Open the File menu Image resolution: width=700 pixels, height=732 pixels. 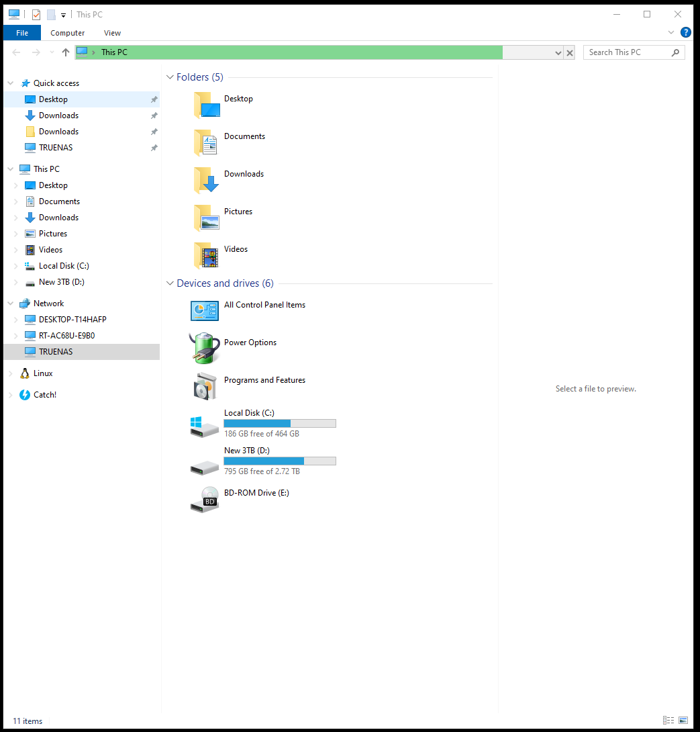22,32
